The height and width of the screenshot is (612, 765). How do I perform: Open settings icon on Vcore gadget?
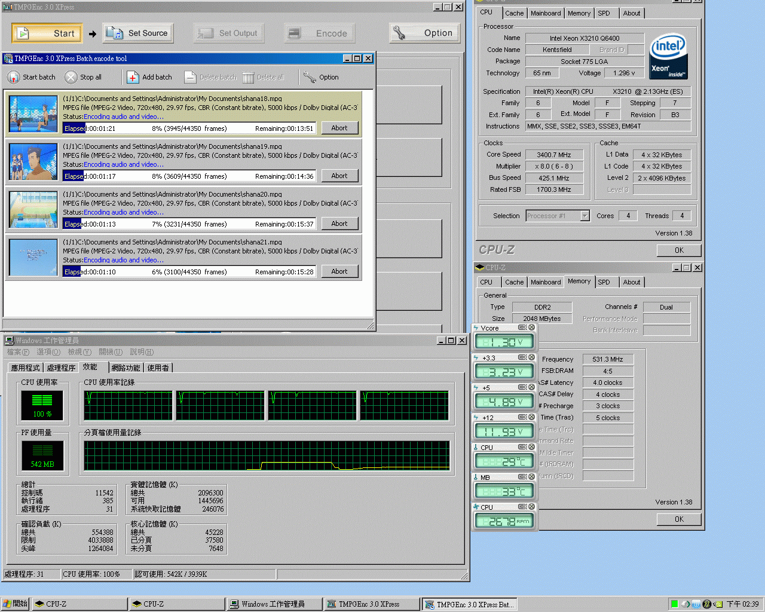522,328
